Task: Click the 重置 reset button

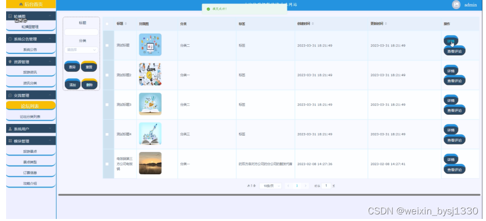Action: click(89, 67)
